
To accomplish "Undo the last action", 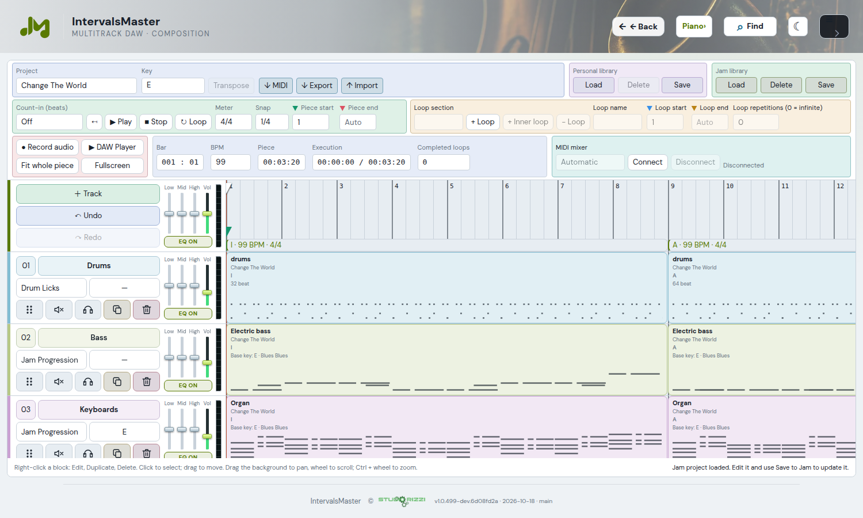I will 88,216.
